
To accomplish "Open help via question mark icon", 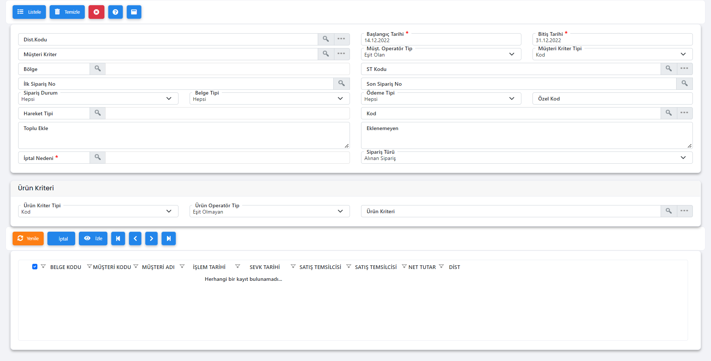I will [116, 12].
